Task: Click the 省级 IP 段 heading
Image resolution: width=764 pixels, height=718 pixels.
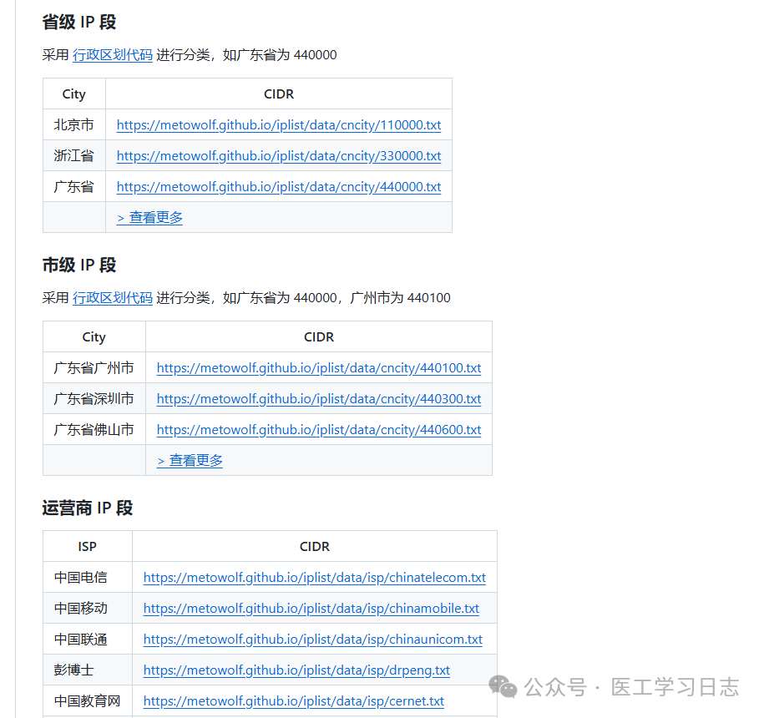Action: tap(79, 23)
